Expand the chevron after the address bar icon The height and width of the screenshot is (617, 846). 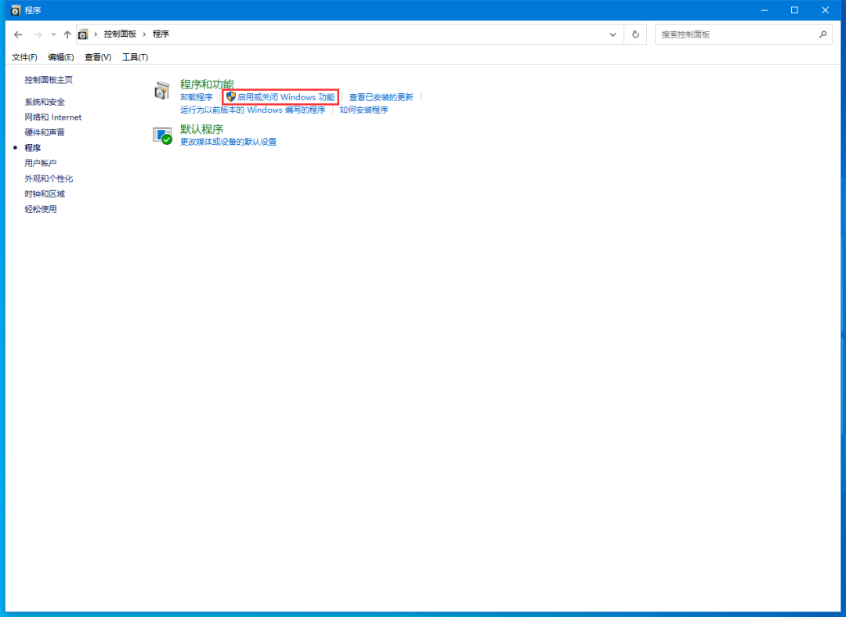coord(96,34)
